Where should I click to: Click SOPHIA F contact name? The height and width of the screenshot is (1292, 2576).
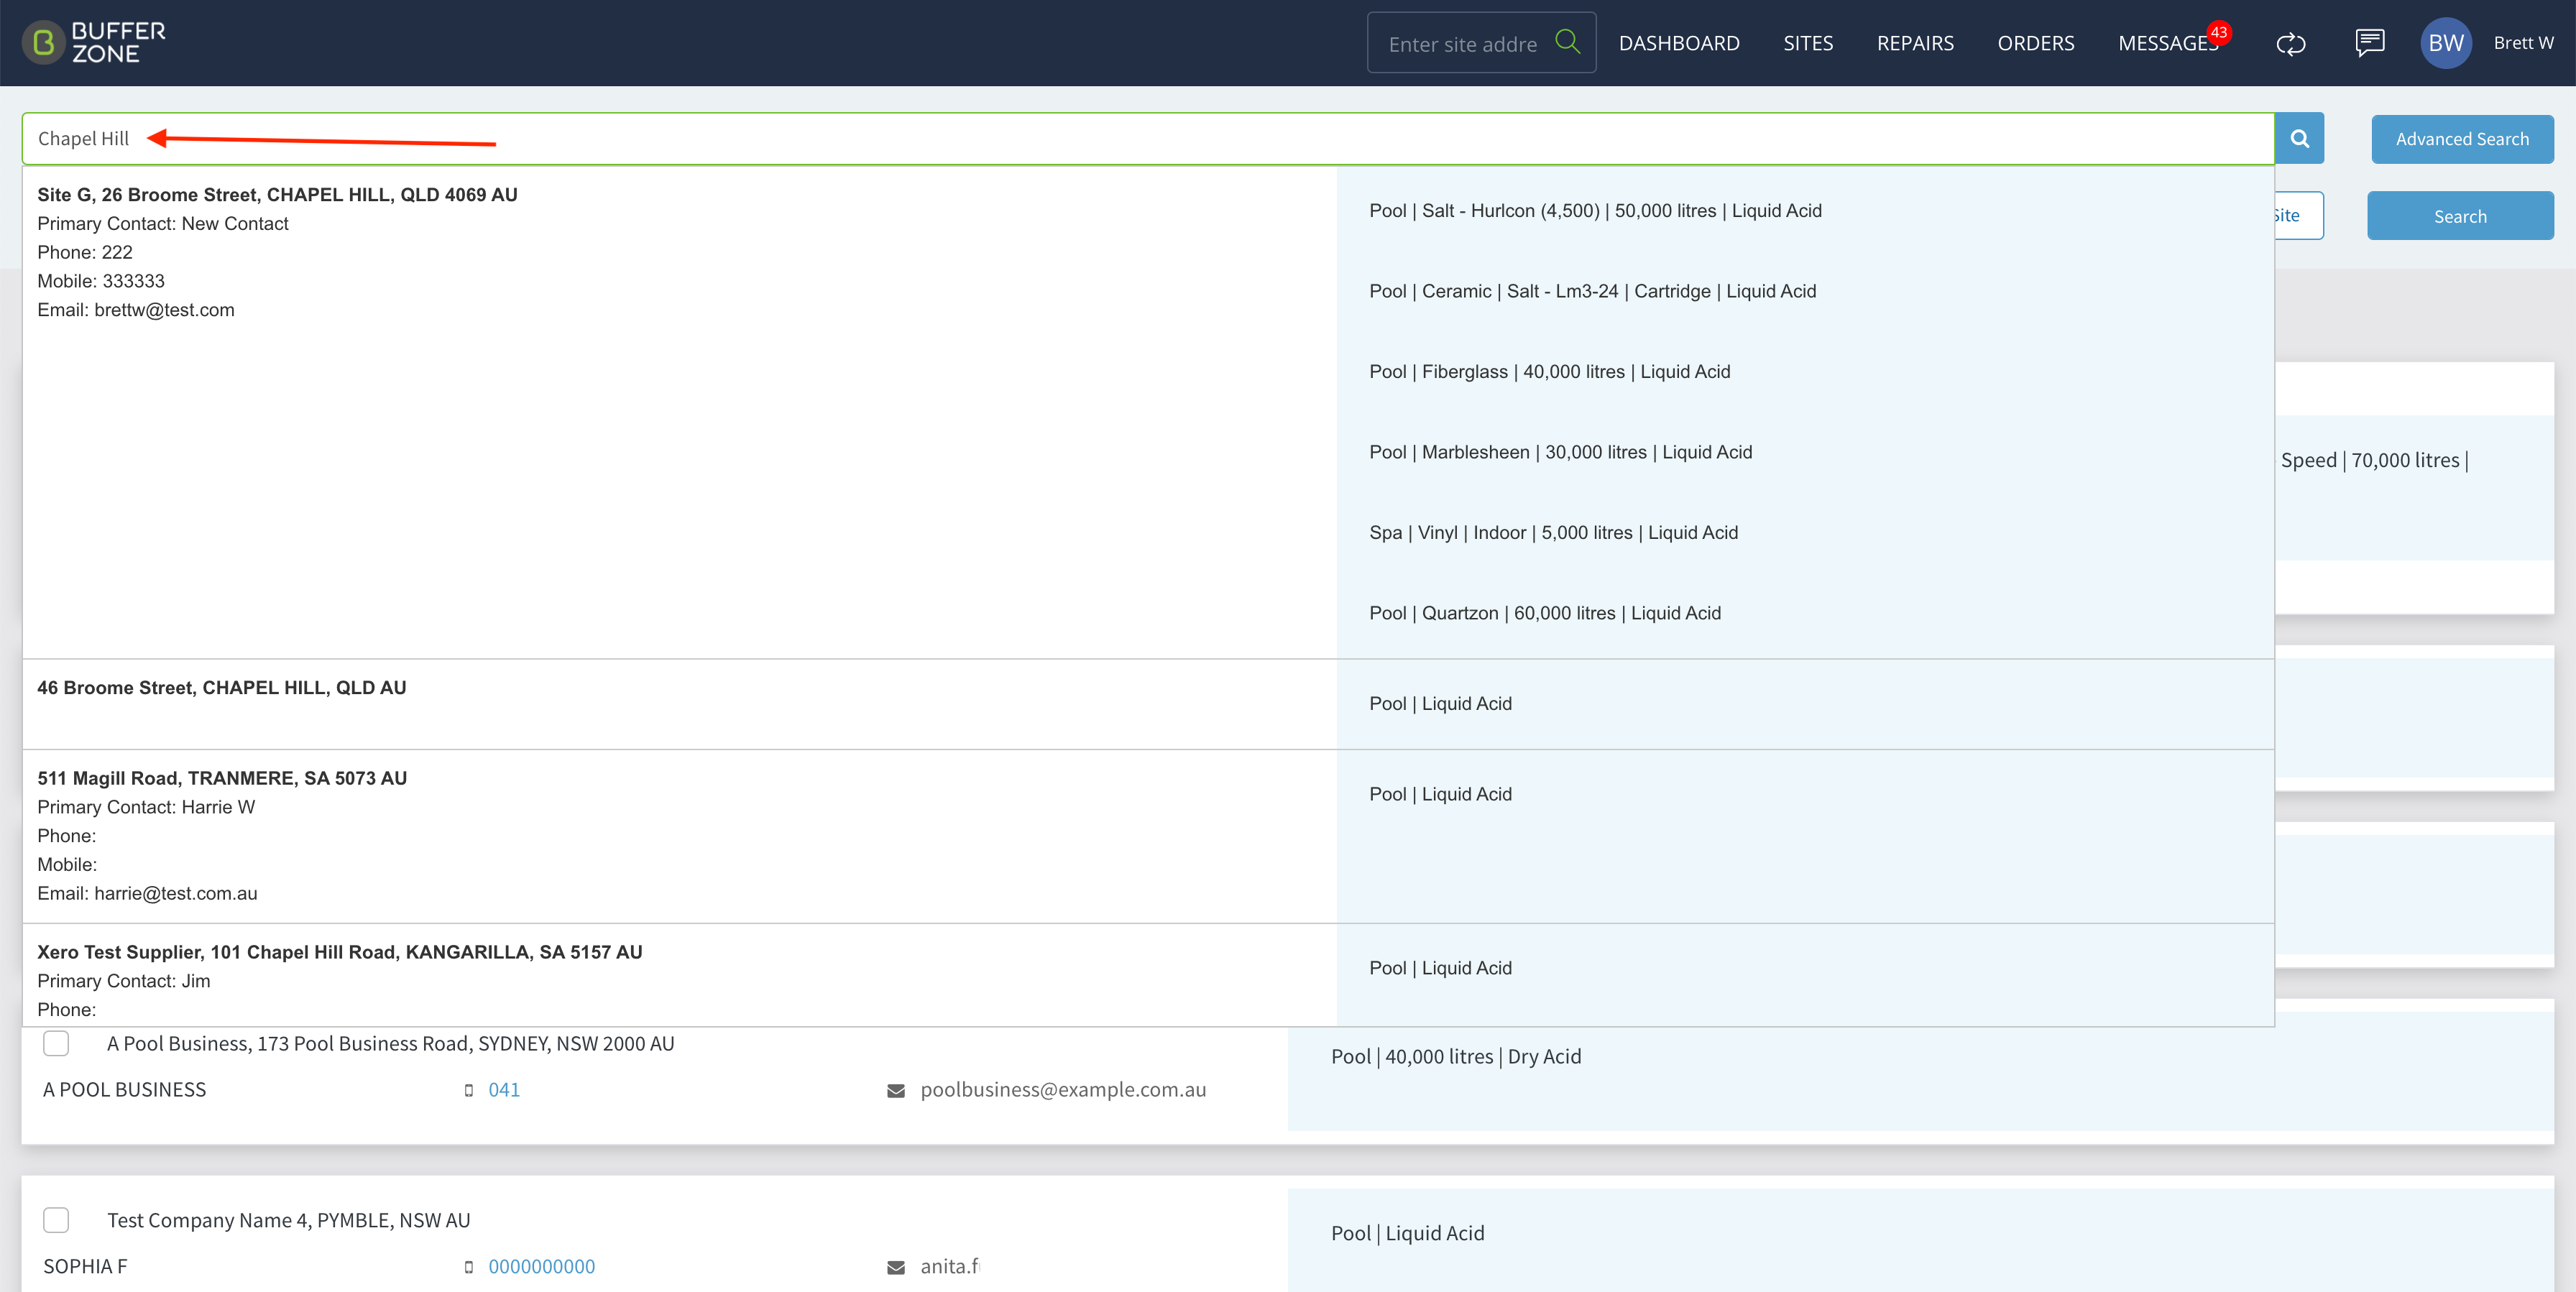tap(85, 1267)
